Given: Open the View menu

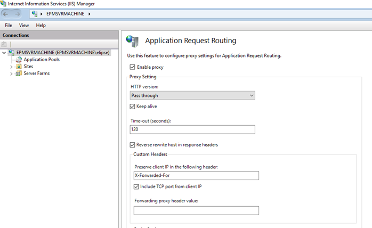Looking at the screenshot, I should click(24, 26).
